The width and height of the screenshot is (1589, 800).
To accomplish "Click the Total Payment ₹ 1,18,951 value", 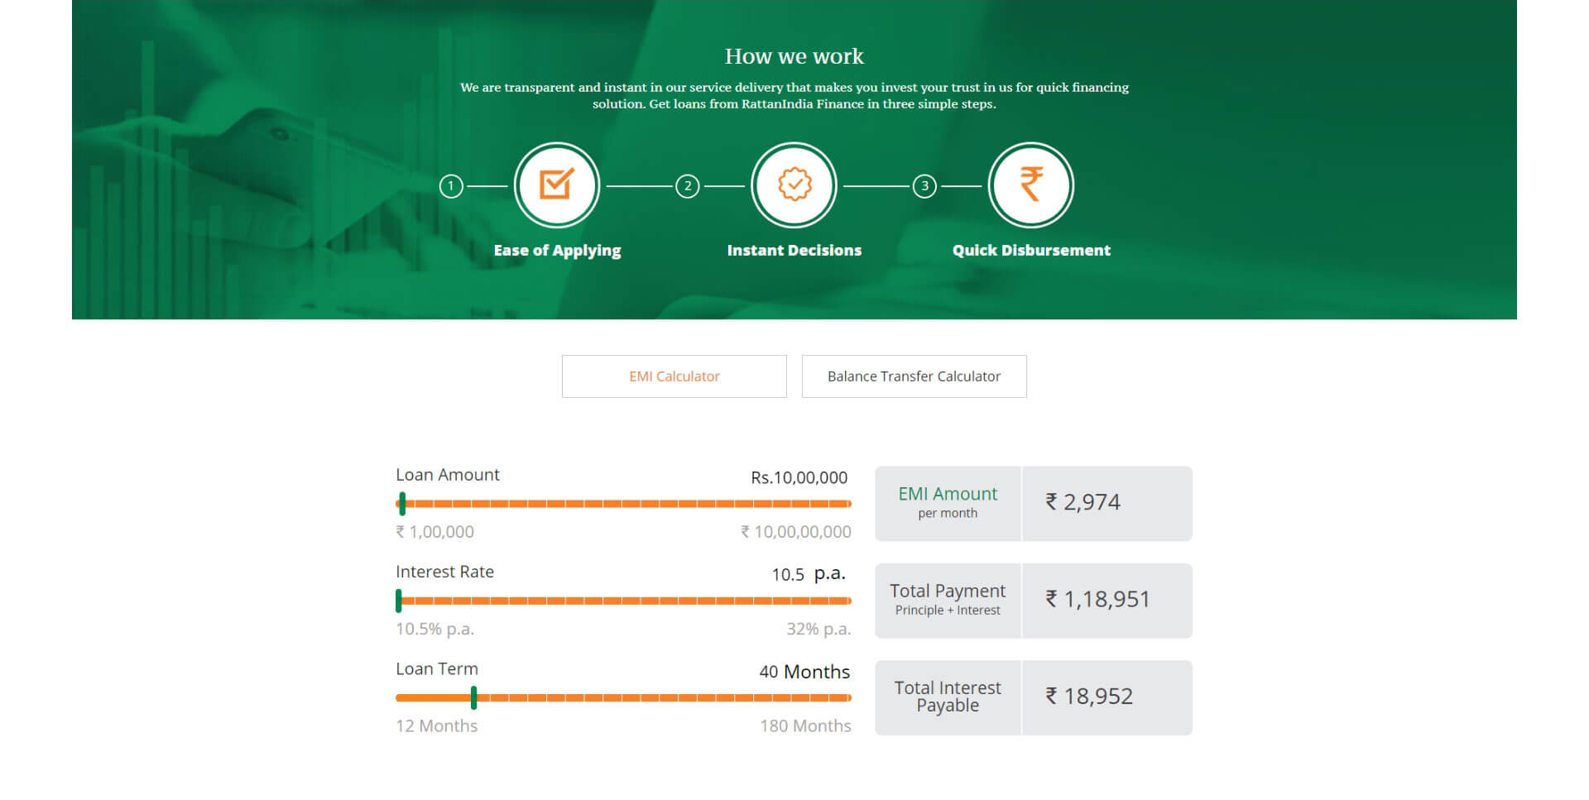I will 1097,599.
